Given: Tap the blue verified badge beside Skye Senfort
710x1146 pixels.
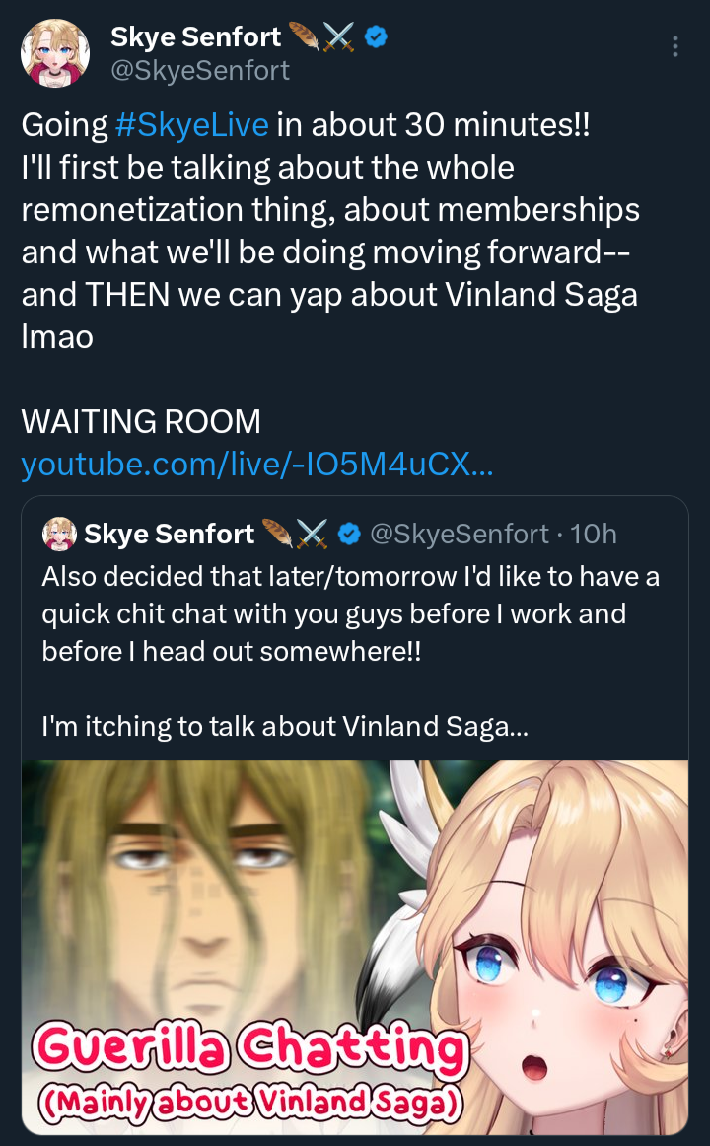Looking at the screenshot, I should pos(376,36).
